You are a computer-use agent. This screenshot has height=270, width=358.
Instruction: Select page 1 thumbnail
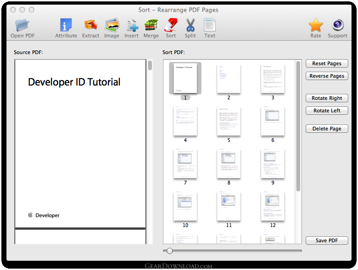(185, 78)
